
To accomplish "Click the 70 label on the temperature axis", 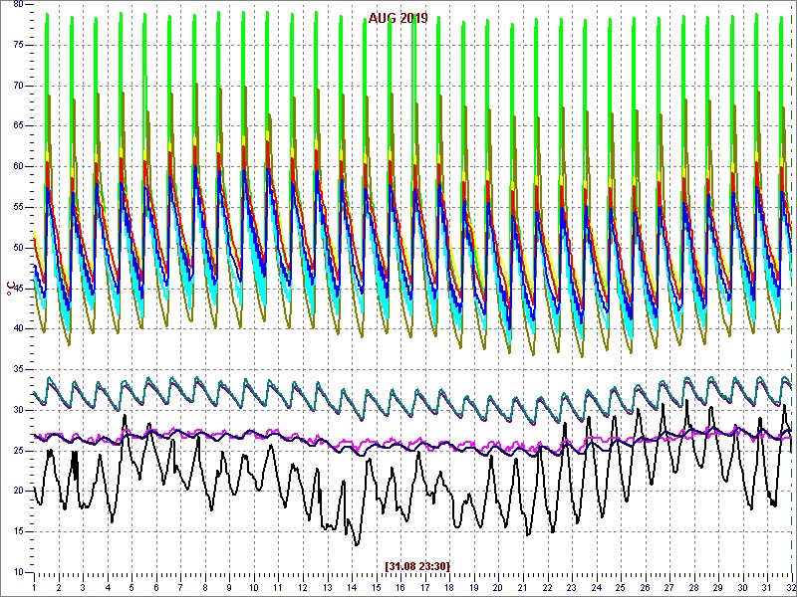I will click(x=18, y=86).
